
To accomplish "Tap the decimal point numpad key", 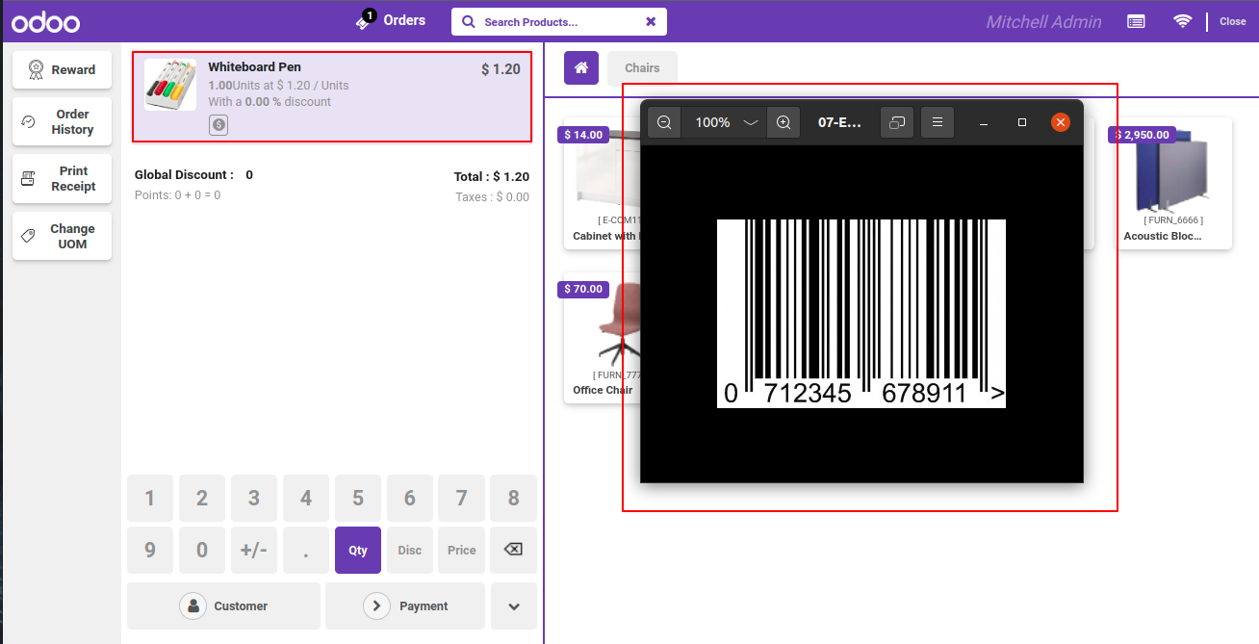I will (x=306, y=550).
